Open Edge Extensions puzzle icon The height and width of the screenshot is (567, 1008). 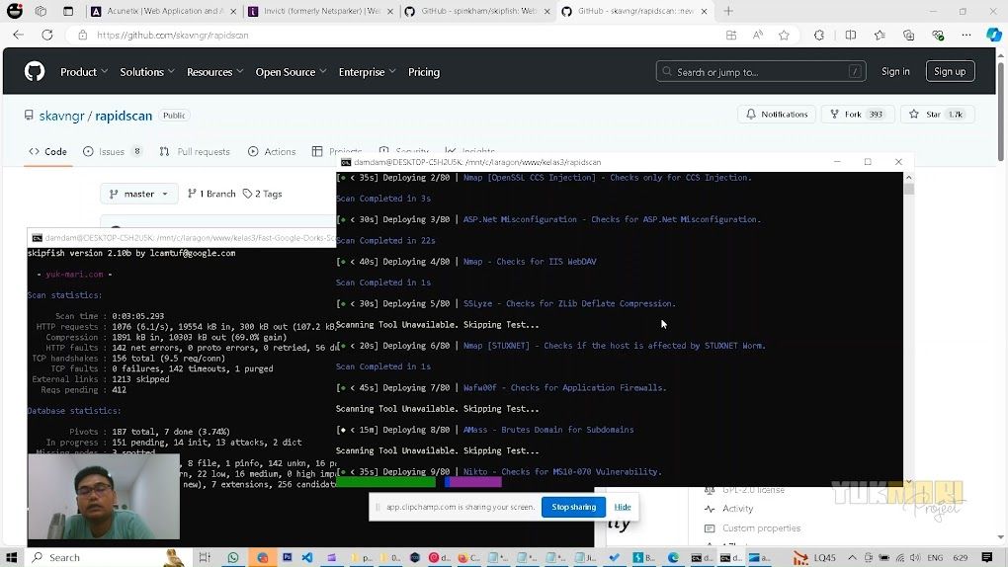click(x=819, y=36)
